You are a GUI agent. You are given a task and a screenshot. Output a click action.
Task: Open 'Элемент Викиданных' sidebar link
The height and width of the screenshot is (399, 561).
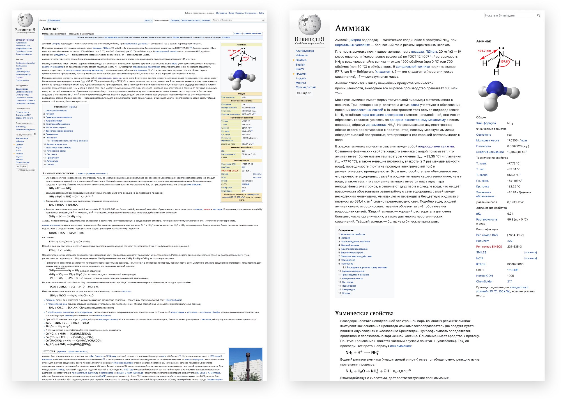(x=26, y=129)
